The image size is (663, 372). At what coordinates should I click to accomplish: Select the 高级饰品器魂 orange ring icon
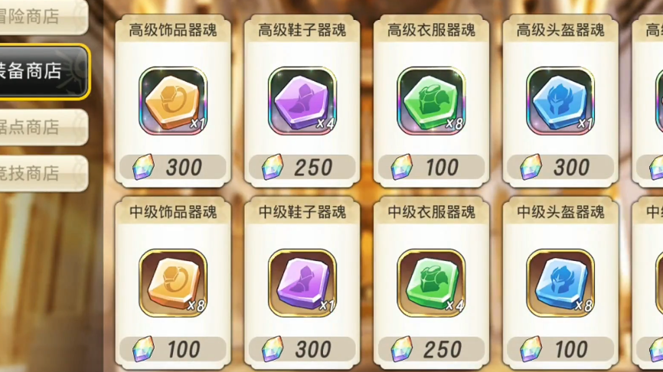(x=173, y=100)
